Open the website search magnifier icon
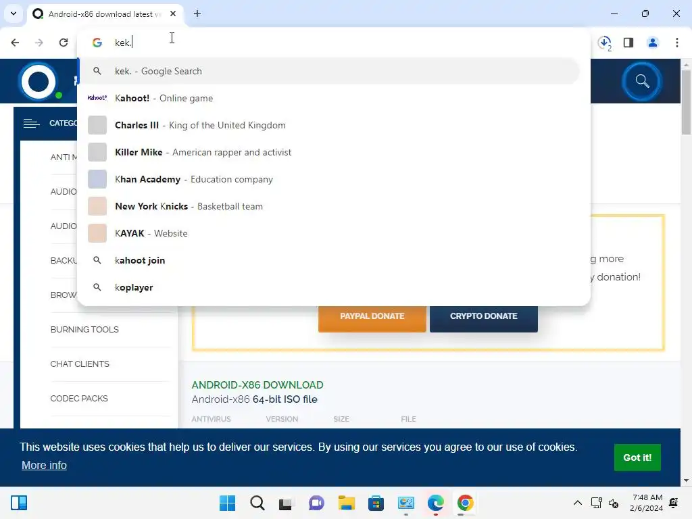 (x=642, y=81)
